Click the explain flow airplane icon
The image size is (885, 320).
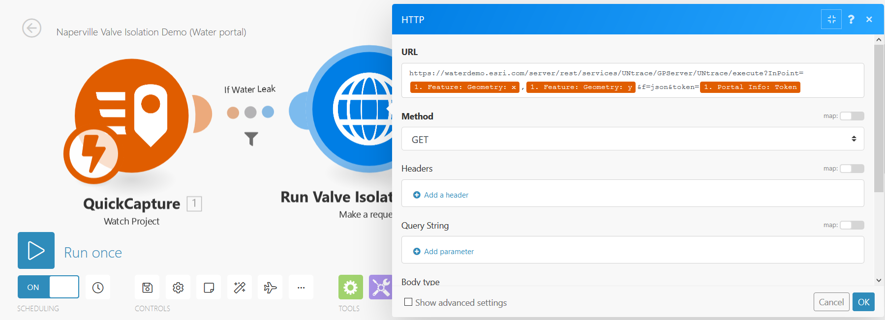(x=270, y=288)
